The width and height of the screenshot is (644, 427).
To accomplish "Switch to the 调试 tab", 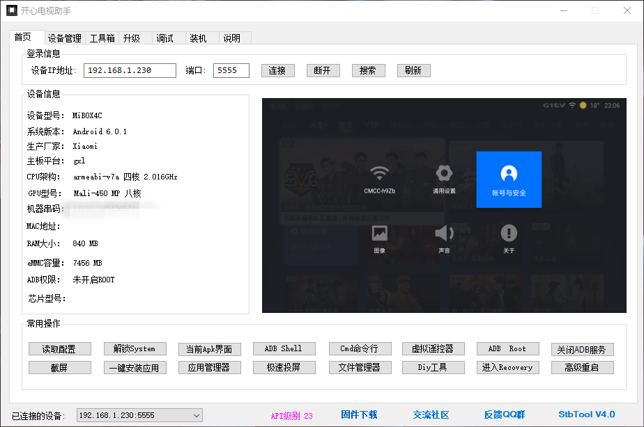I will point(165,38).
